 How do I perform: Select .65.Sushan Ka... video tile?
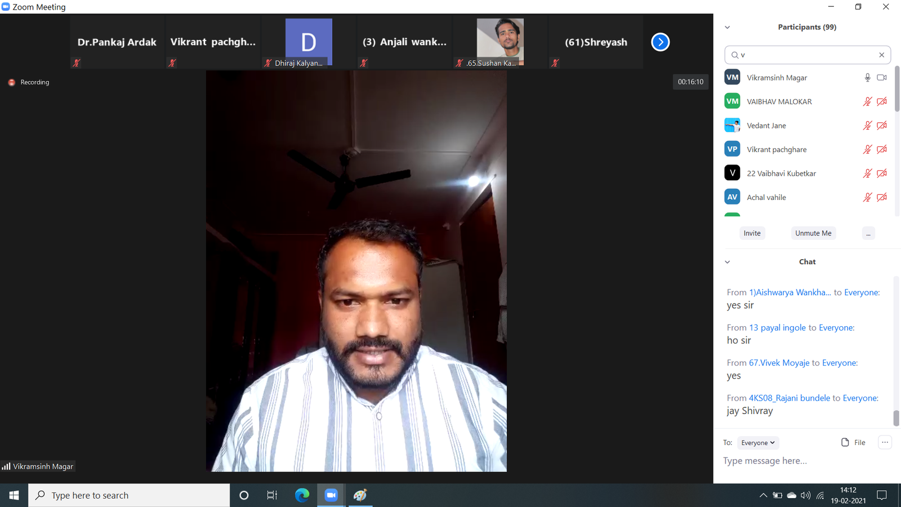point(500,42)
